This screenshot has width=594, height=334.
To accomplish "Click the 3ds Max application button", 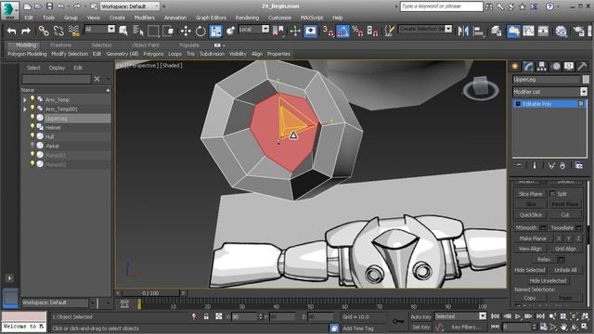I will 9,10.
